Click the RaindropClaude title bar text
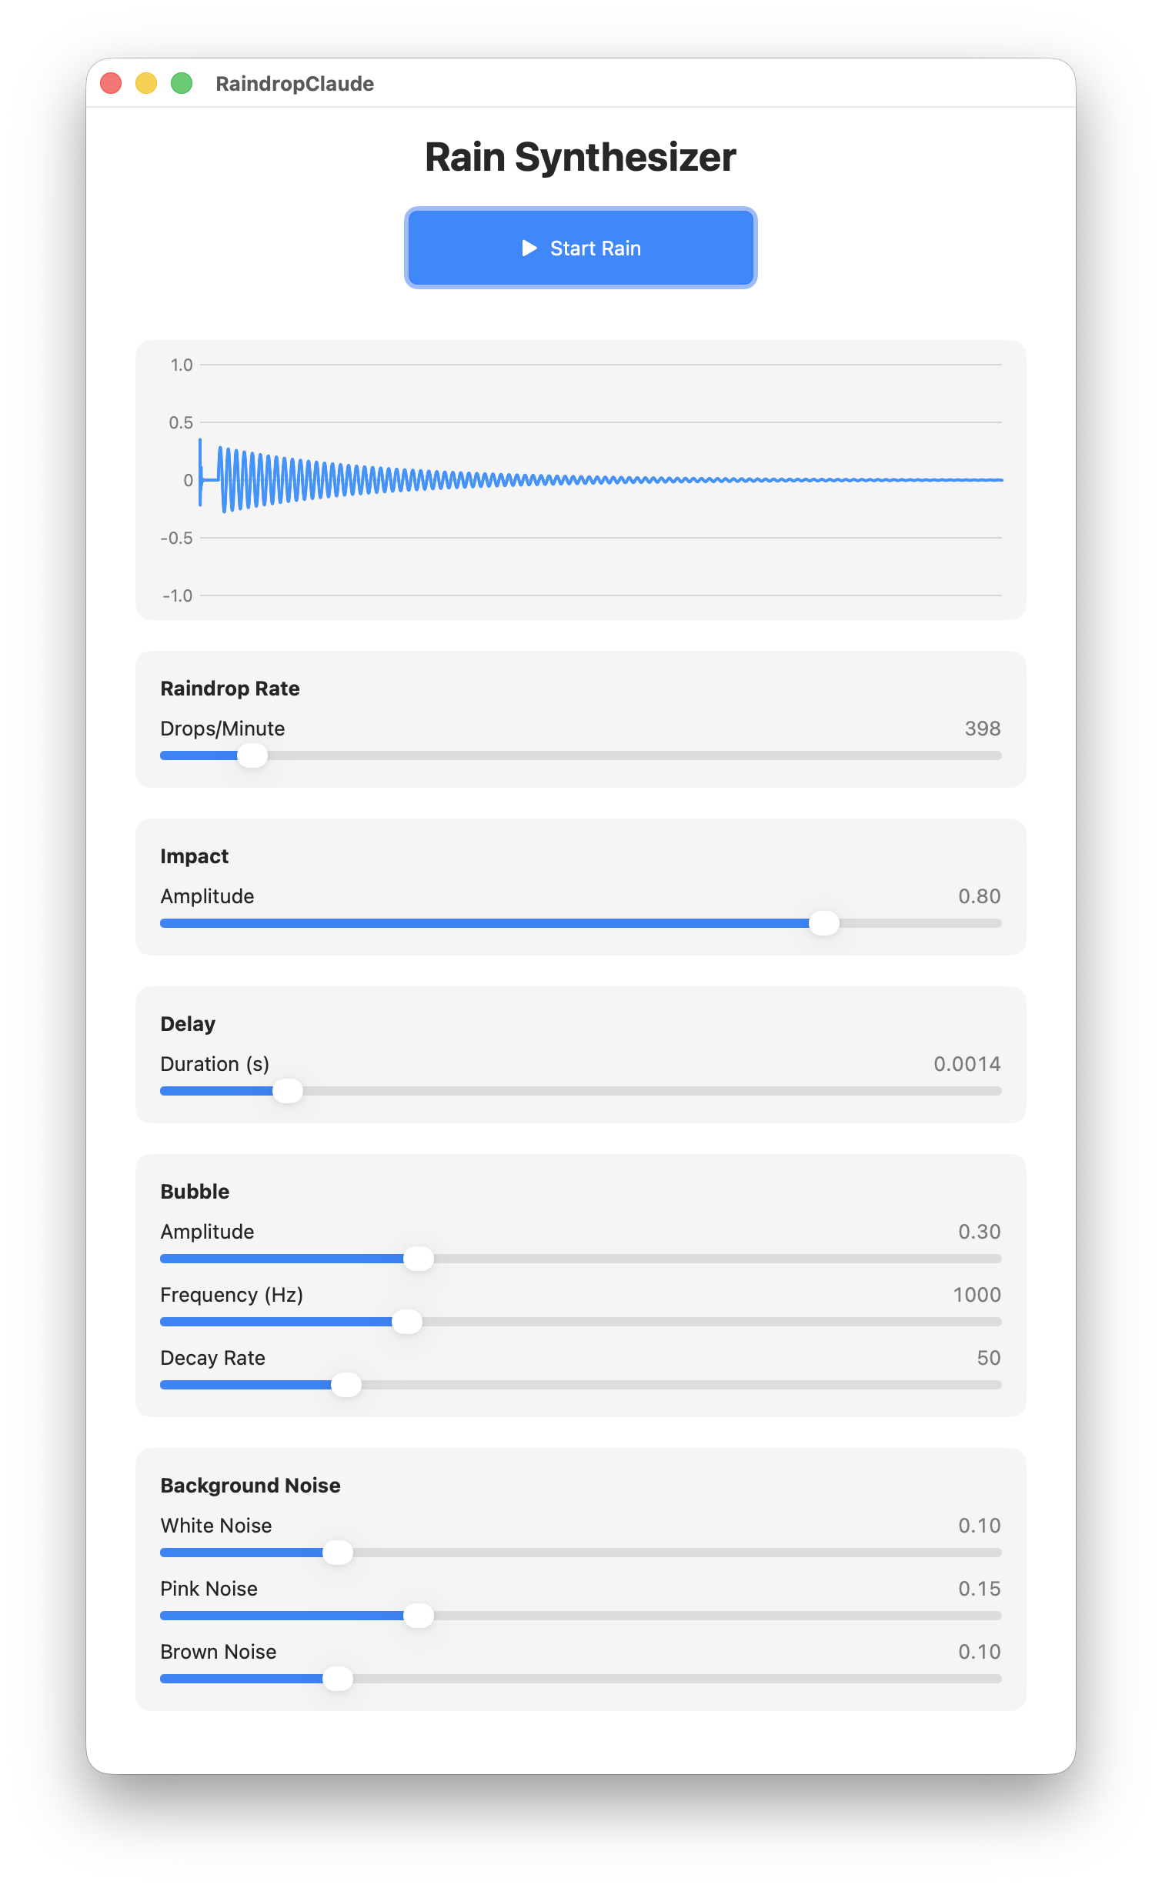This screenshot has height=1888, width=1162. coord(295,84)
